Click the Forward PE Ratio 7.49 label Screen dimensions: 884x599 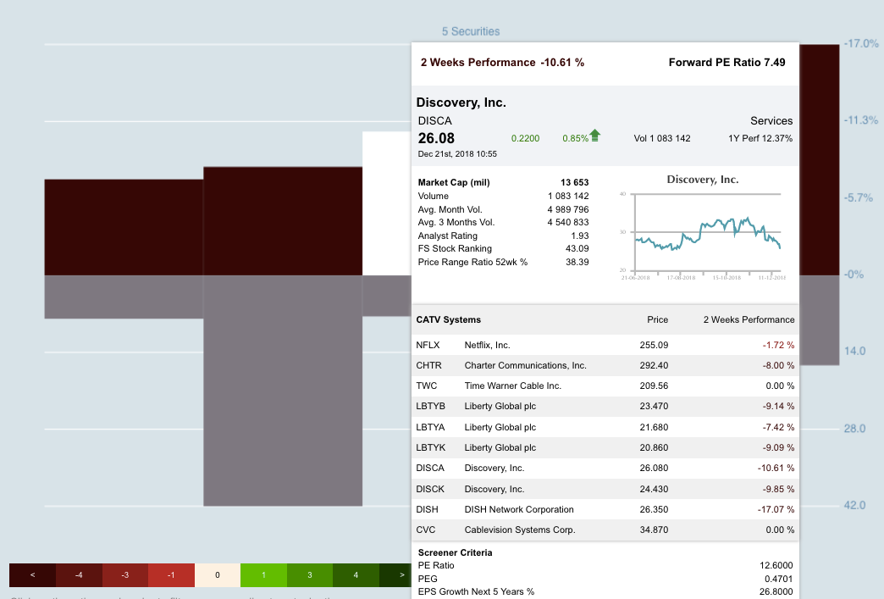727,63
